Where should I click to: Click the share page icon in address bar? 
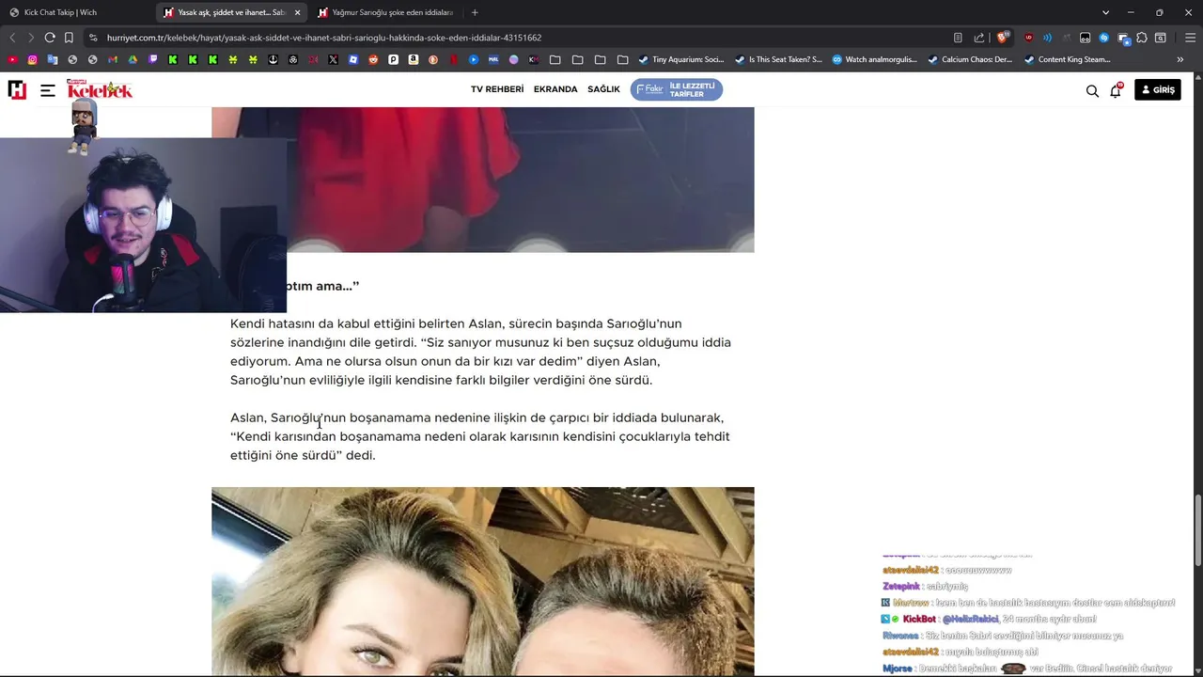pos(979,38)
